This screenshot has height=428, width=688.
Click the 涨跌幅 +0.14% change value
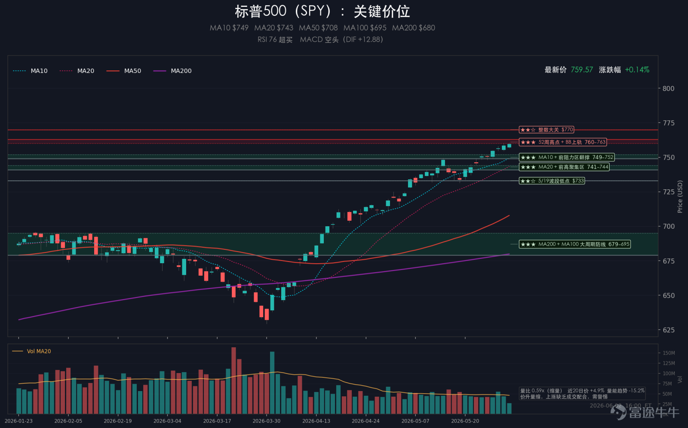click(624, 70)
